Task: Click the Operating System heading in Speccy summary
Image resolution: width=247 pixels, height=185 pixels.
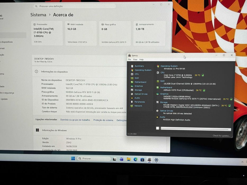Action: 169,66
